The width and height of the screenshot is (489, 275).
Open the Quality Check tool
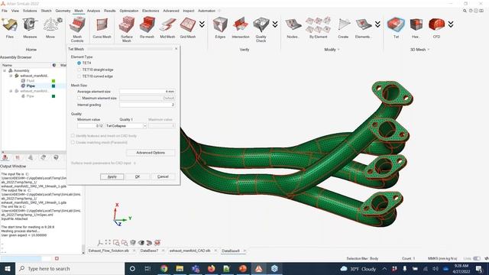click(x=261, y=30)
